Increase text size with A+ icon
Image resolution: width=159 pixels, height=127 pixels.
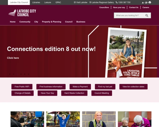pyautogui.click(x=147, y=3)
